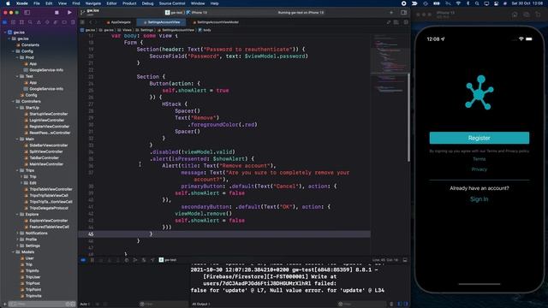Clear console trash icon

click(391, 305)
